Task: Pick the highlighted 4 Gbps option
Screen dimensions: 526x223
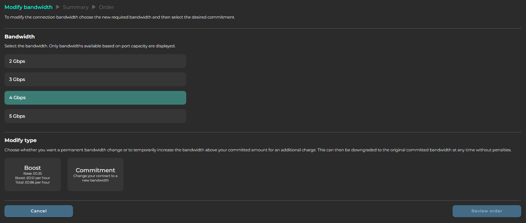Action: [x=95, y=98]
